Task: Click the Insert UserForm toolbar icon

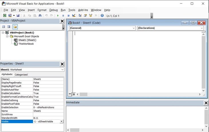Action: tap(10, 15)
